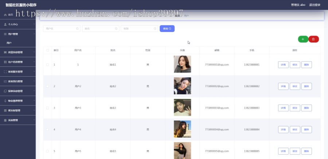Expand 家政服务管理 using its chevron
The image size is (328, 159).
click(x=34, y=72)
